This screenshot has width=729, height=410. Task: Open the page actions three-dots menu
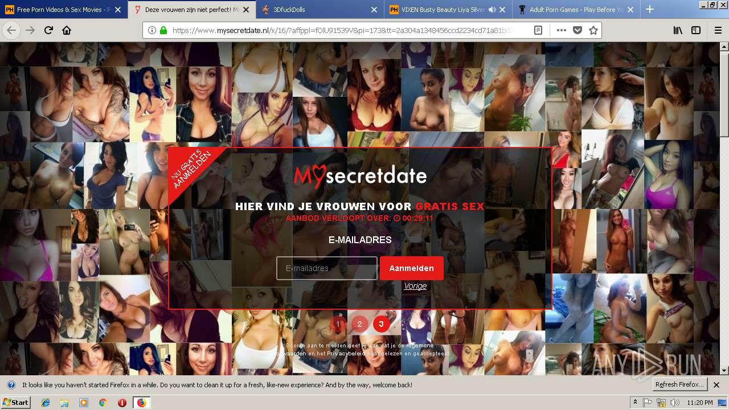[562, 31]
